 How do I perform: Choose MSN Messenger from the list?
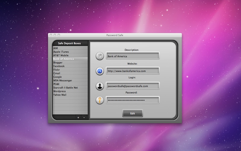70,81
